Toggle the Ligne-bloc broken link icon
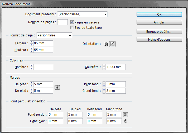 [126, 121]
